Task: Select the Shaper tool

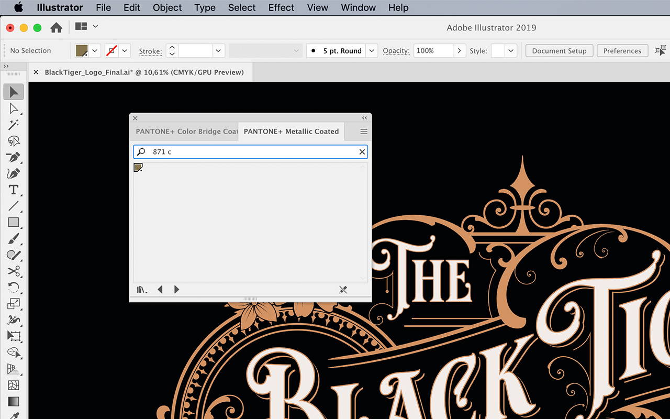Action: 14,255
